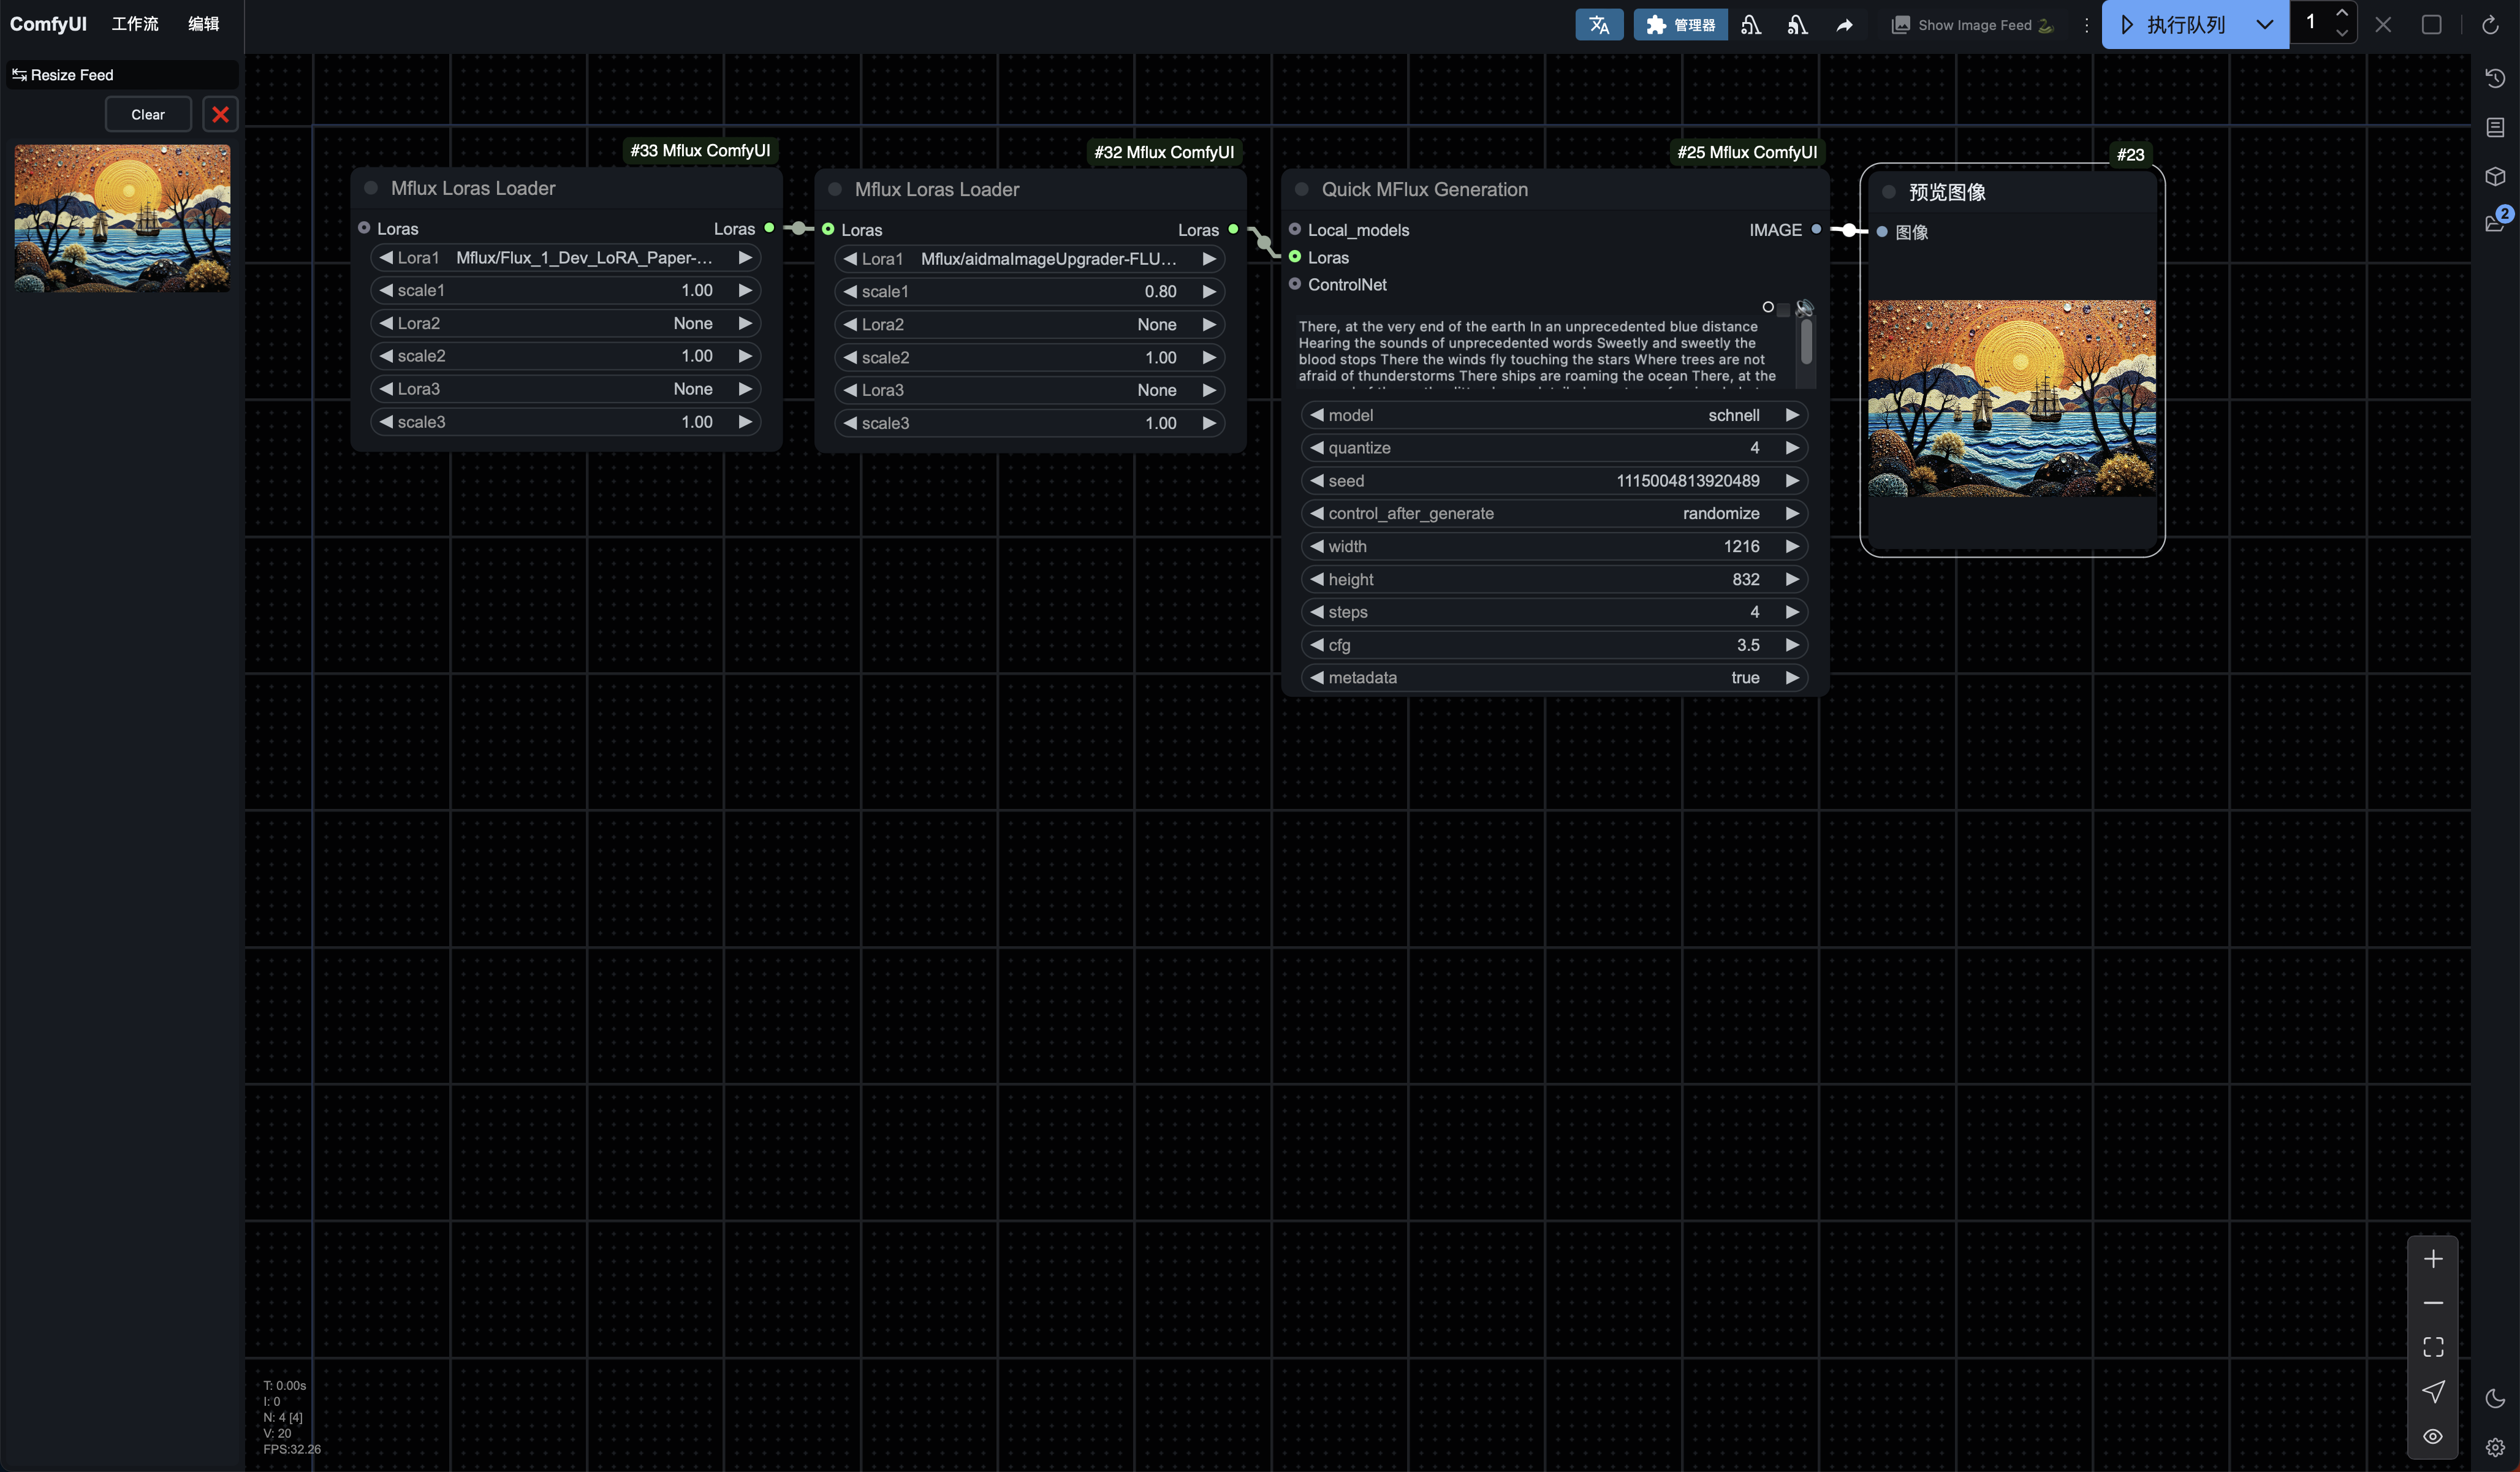Toggle collapse dot on Quick MFlux Generation node
2520x1472 pixels.
[x=1302, y=189]
